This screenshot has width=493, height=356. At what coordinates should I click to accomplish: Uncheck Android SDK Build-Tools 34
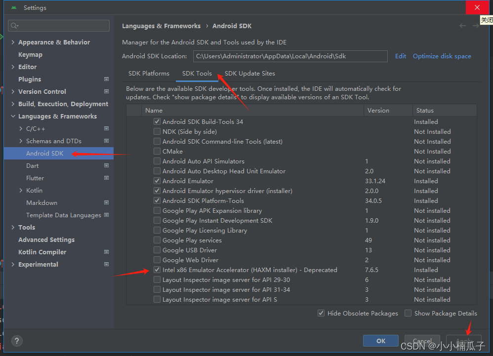(x=157, y=121)
